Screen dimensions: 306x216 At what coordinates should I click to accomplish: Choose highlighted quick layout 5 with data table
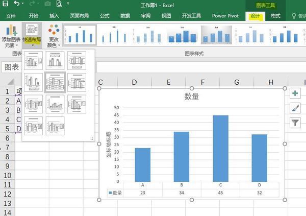point(55,82)
